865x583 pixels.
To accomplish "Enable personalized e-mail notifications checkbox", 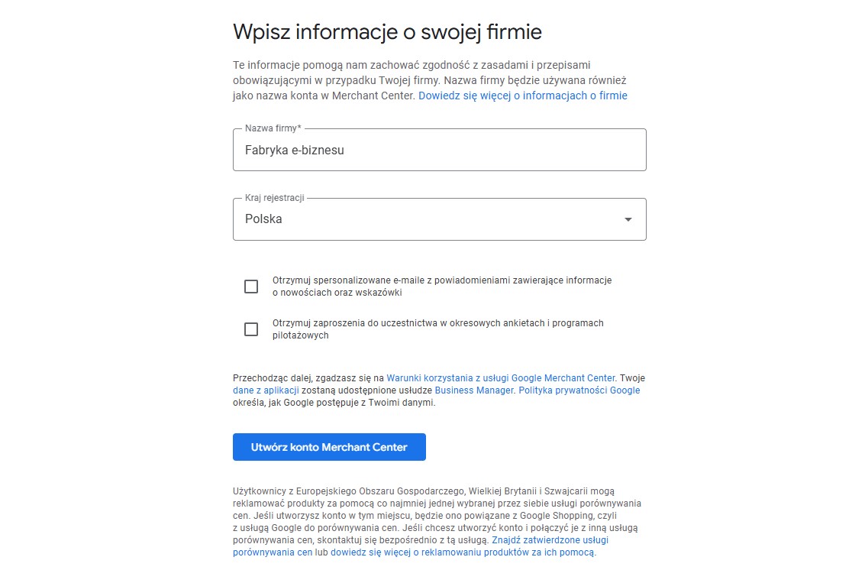I will 251,287.
